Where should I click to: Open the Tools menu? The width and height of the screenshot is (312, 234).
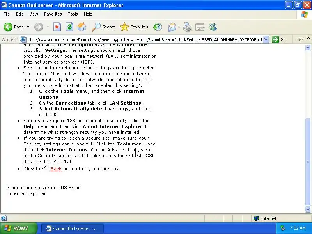coord(73,14)
